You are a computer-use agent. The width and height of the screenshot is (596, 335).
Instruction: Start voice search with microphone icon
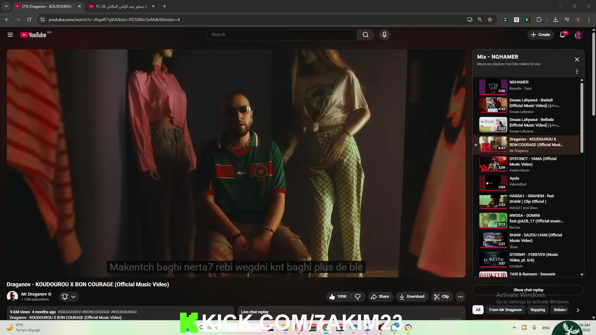(384, 34)
